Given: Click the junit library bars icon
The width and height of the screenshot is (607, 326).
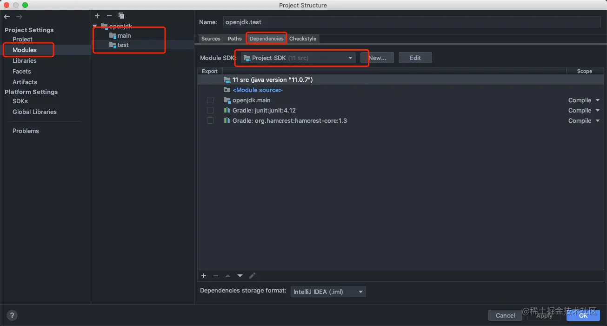Looking at the screenshot, I should [227, 110].
